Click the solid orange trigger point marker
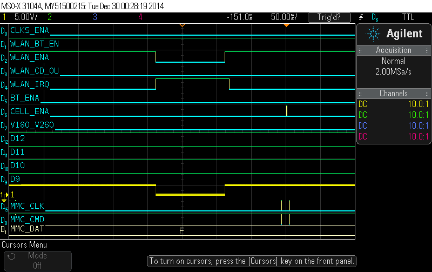432x272 pixels. pos(286,25)
